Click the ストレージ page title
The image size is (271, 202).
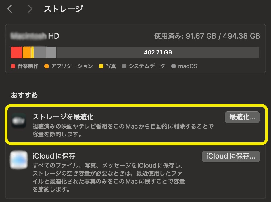pyautogui.click(x=63, y=9)
